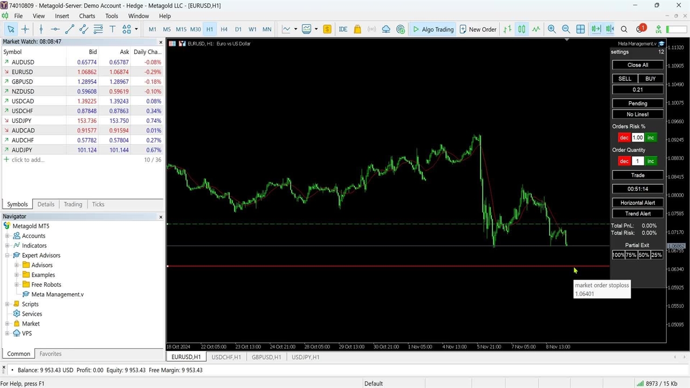Select the trendline drawing tool
Viewport: 690px width, 388px height.
tap(70, 29)
